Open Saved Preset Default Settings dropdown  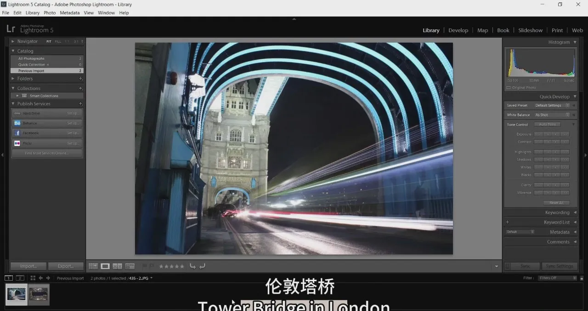[x=552, y=105]
